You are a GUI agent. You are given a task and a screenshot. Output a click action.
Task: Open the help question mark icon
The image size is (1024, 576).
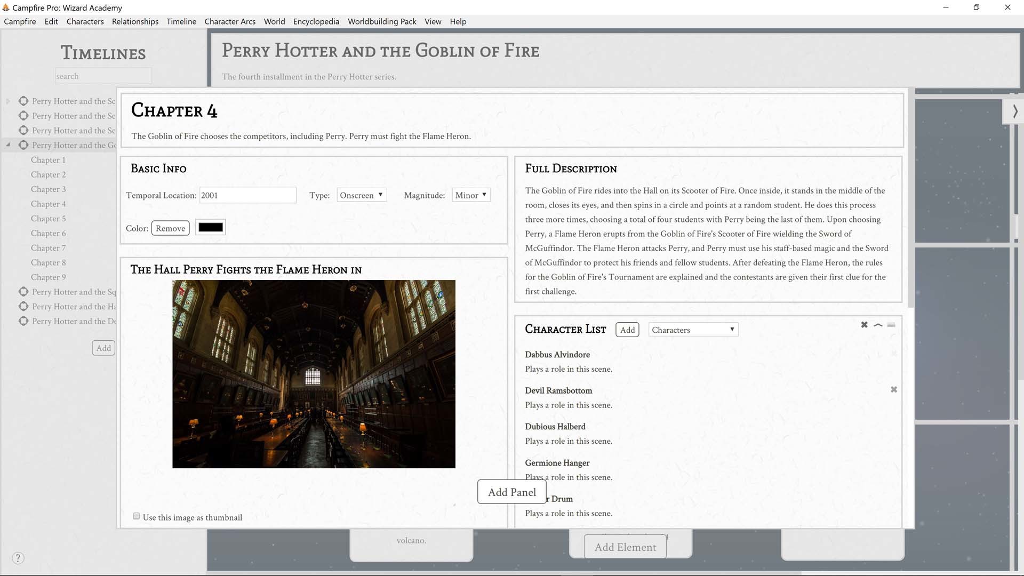(18, 558)
